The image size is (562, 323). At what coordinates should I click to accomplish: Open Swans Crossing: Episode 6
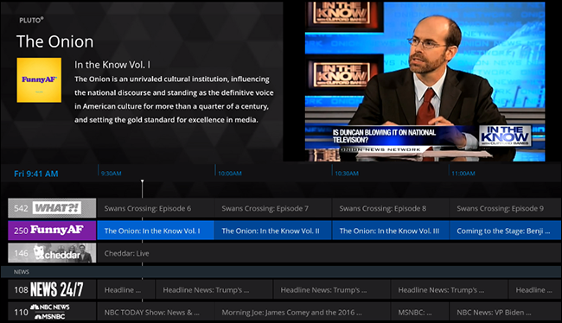coord(156,208)
